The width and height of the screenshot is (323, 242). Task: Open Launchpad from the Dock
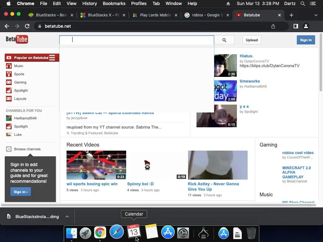coord(85,233)
